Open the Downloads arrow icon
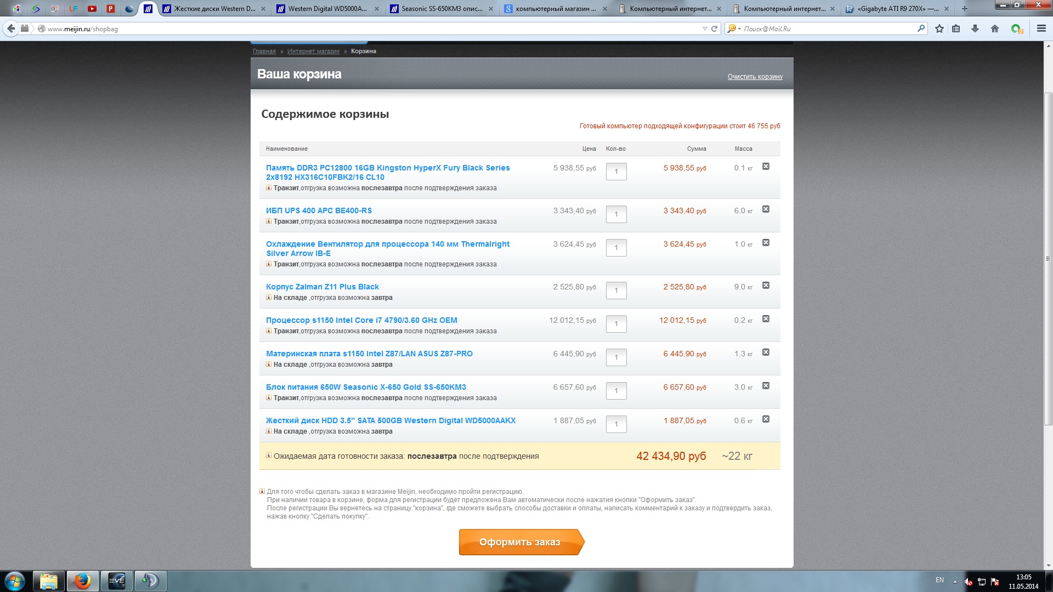The image size is (1053, 592). [975, 29]
